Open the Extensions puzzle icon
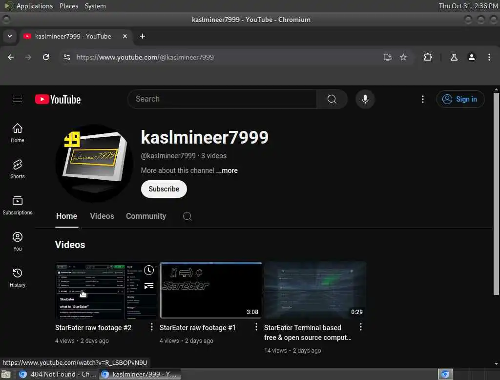Viewport: 500px width, 380px height. [x=428, y=57]
